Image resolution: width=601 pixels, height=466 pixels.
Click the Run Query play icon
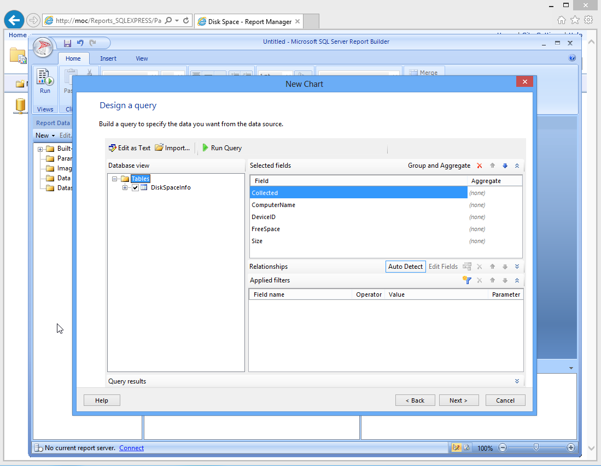[206, 148]
